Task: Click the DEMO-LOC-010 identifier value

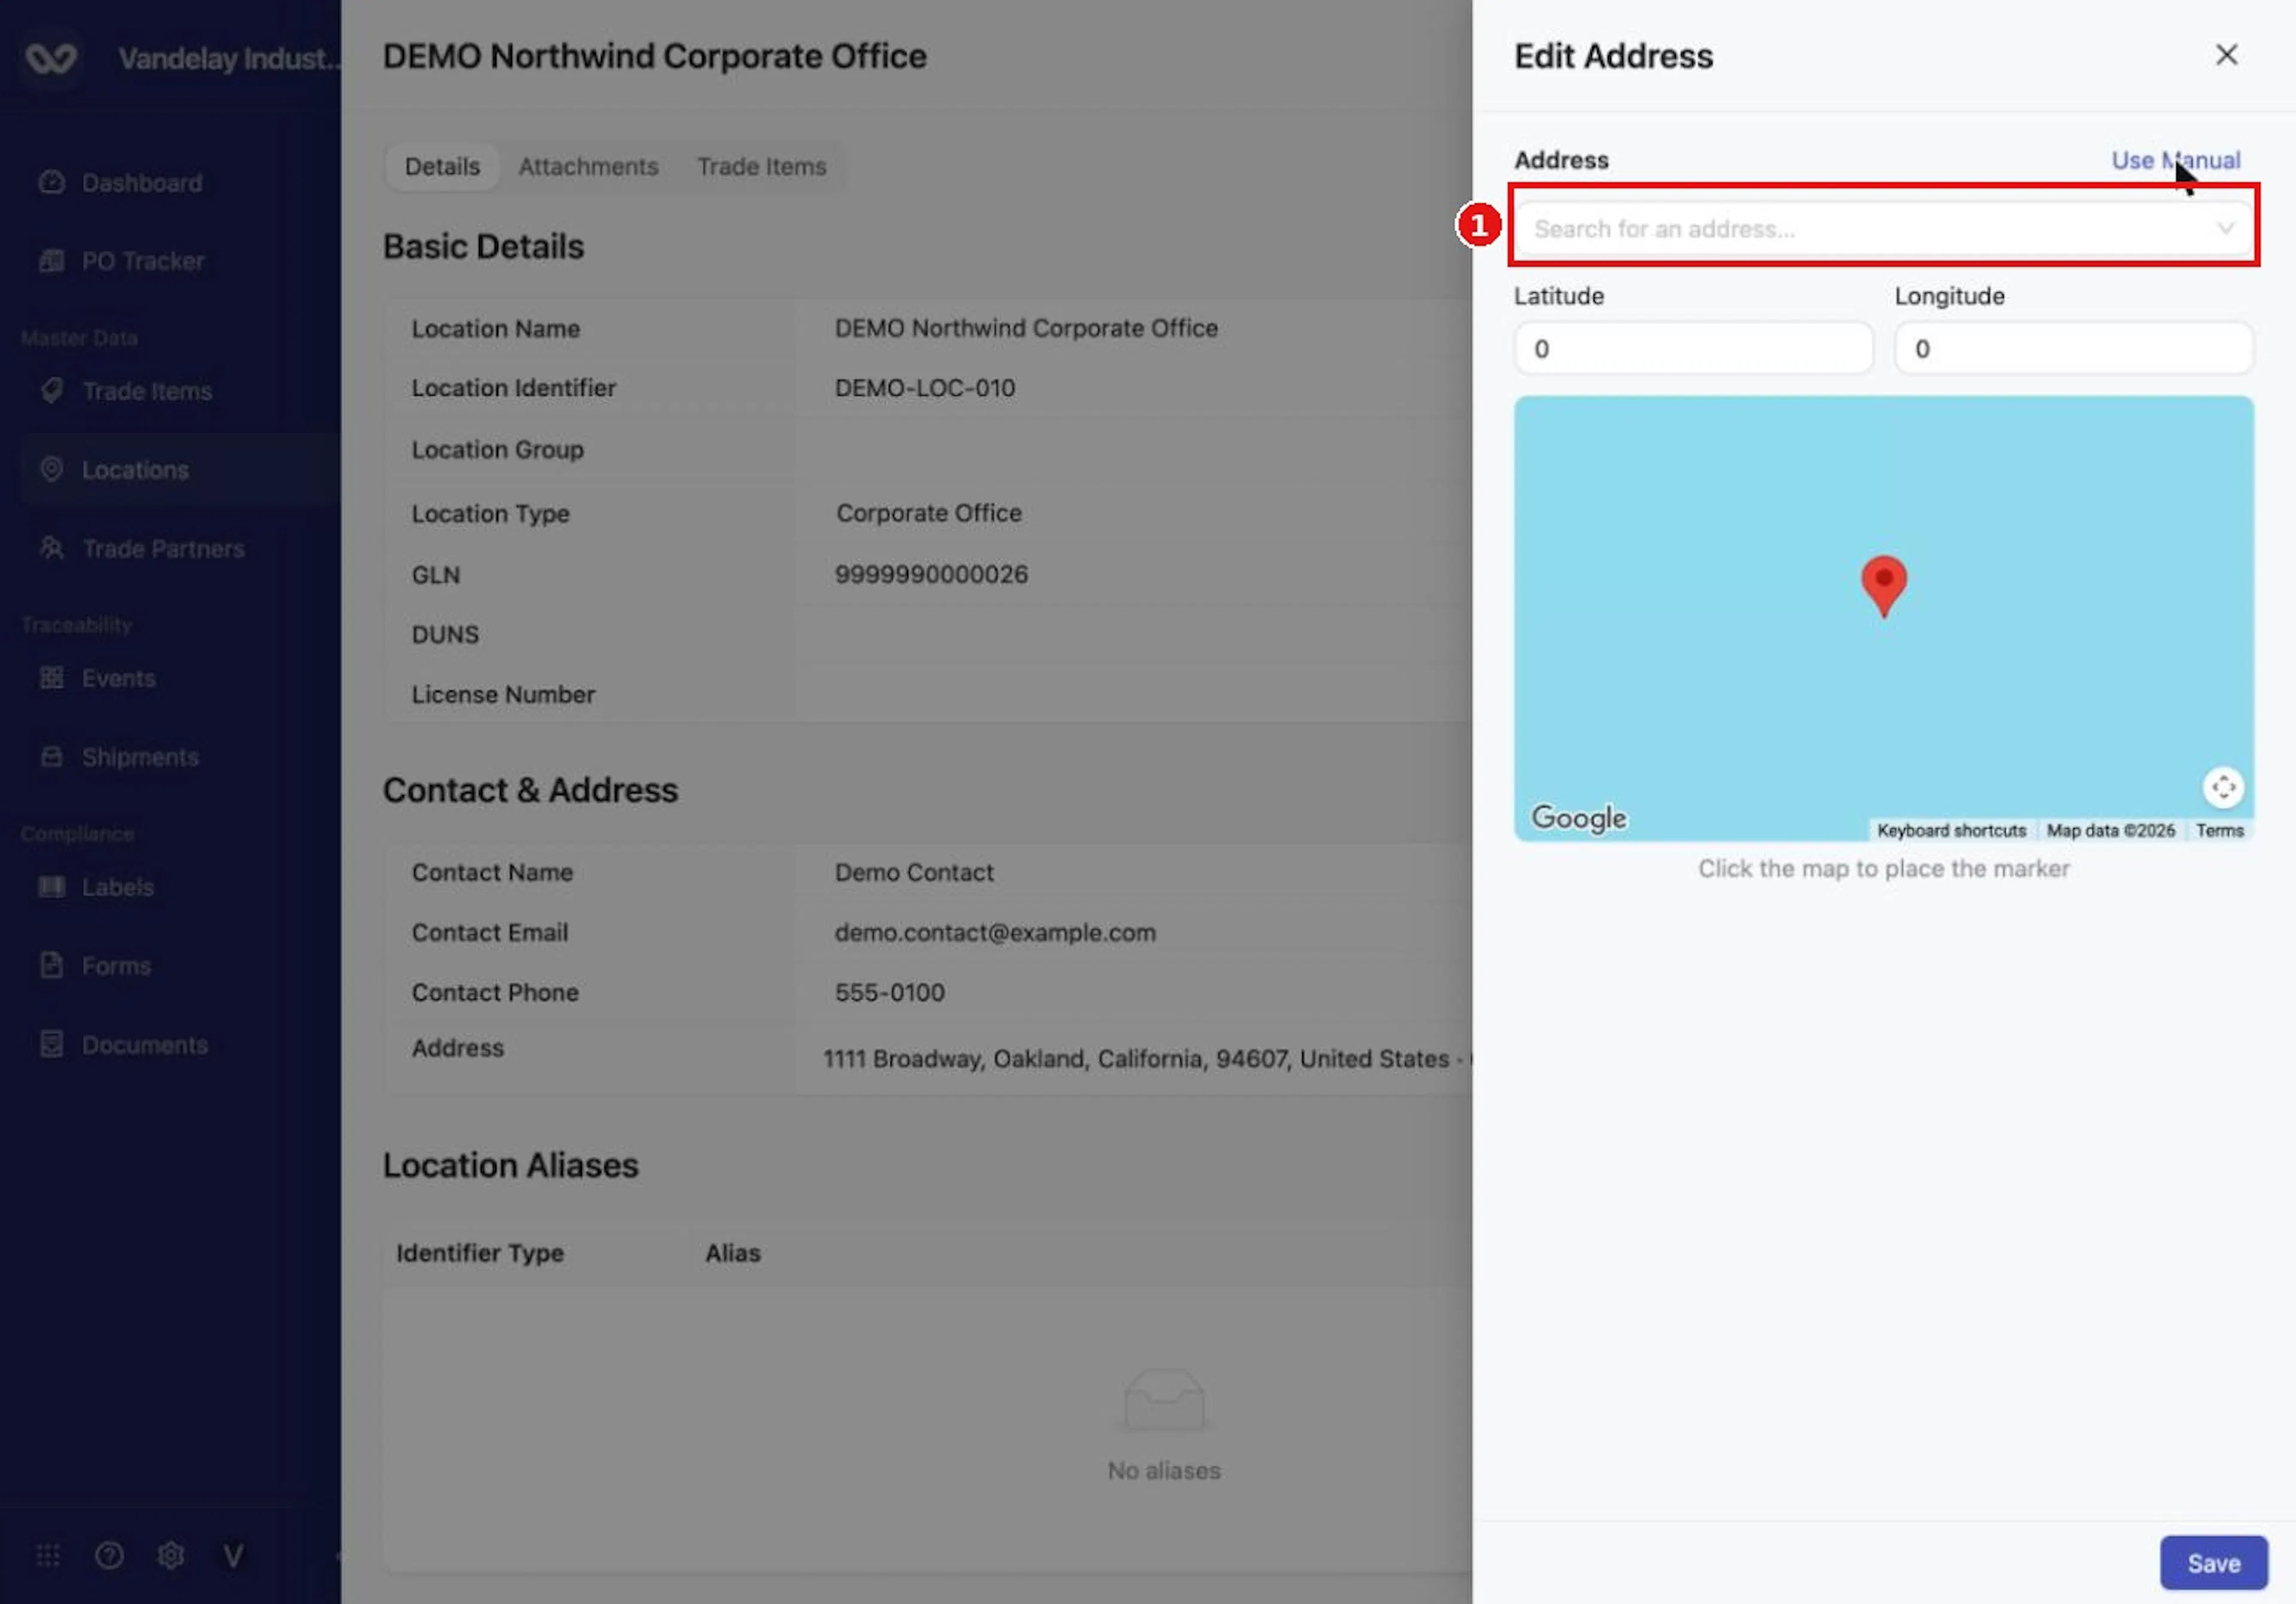Action: click(x=924, y=388)
